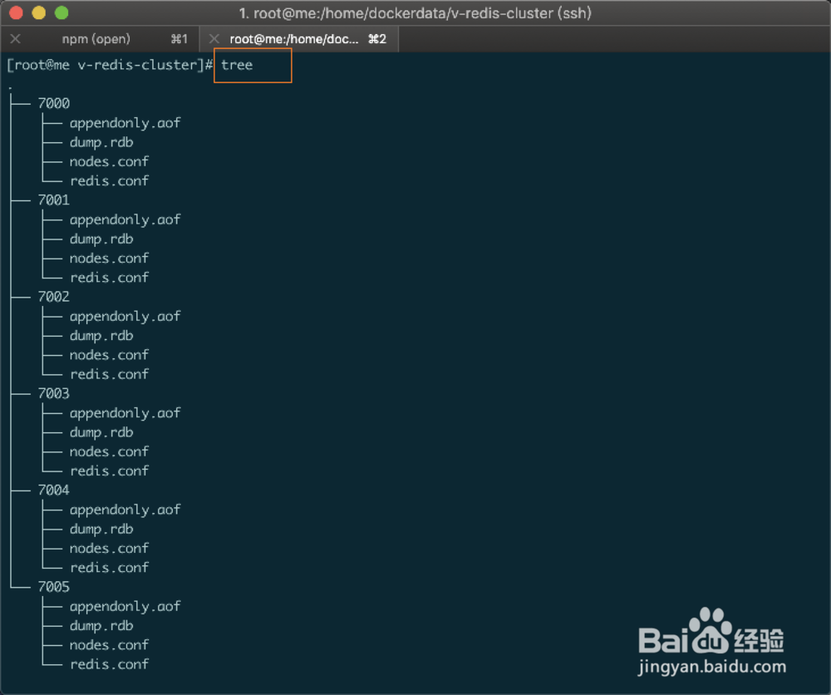Click the typed command "tree"

tap(237, 65)
